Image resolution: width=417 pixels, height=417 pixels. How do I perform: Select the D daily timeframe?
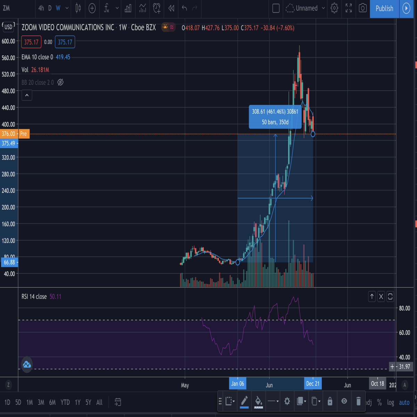[50, 8]
